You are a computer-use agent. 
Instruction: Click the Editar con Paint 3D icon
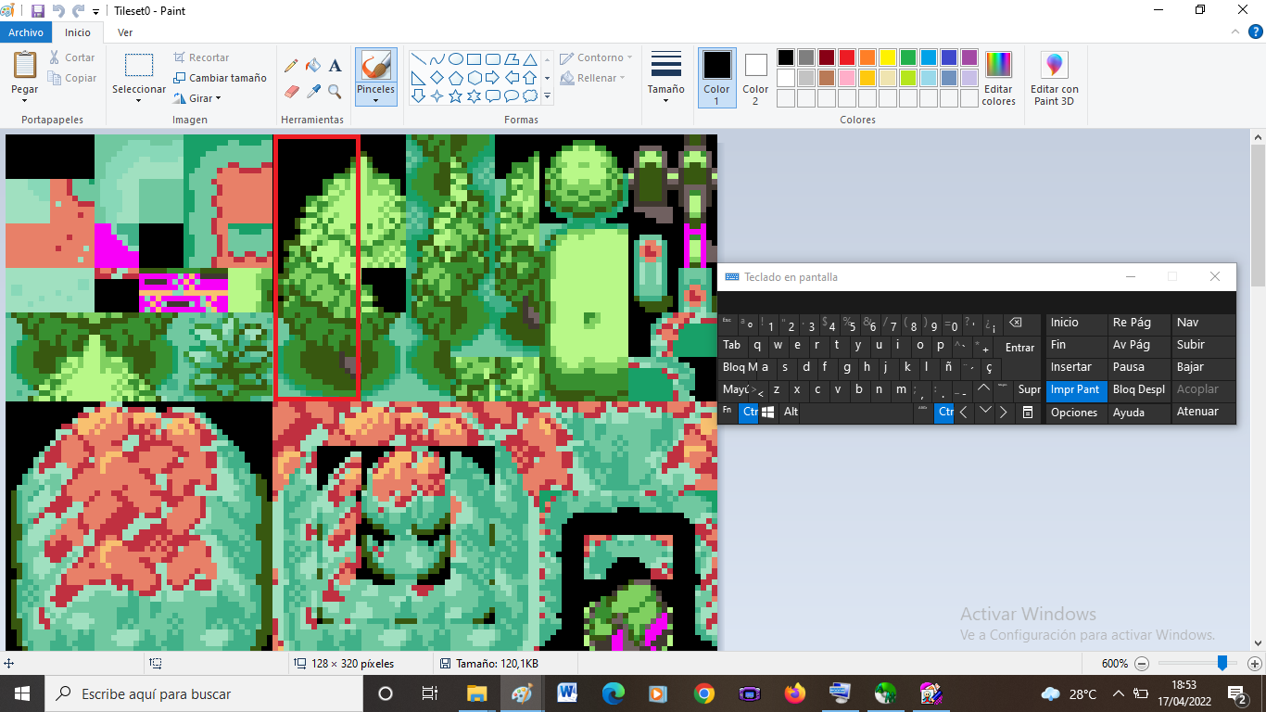1054,78
